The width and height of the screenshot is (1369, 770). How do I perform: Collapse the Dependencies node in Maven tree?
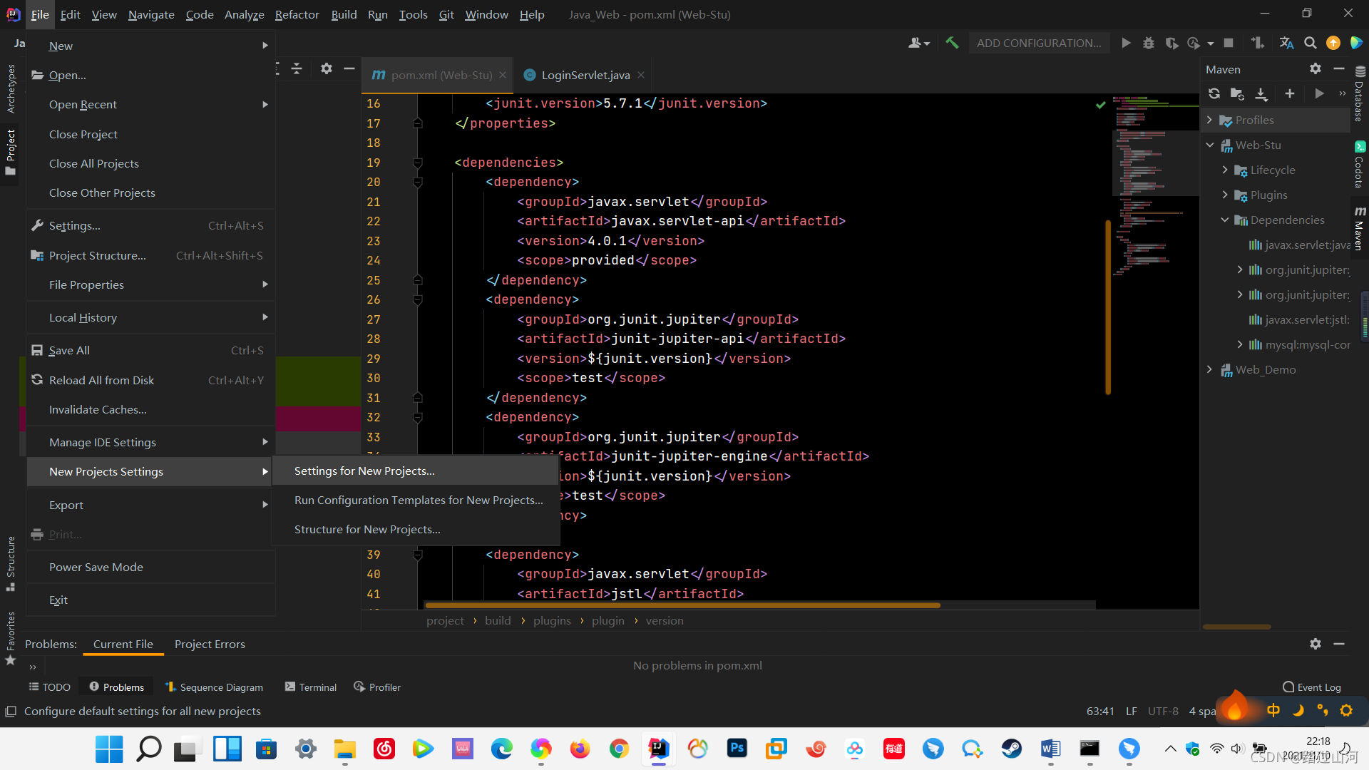pyautogui.click(x=1225, y=220)
